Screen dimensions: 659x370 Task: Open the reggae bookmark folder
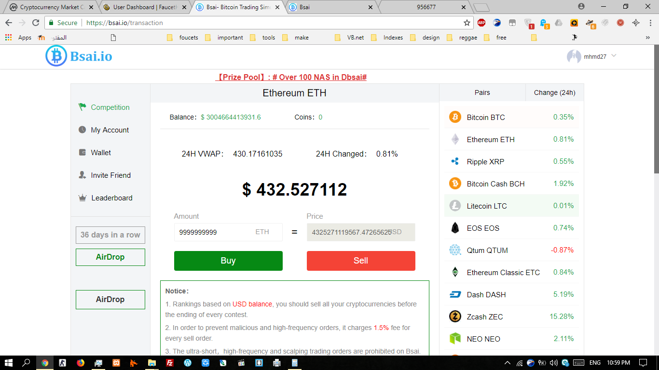point(462,38)
